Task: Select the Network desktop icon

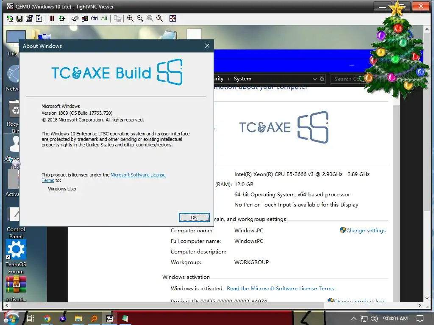Action: tap(13, 78)
